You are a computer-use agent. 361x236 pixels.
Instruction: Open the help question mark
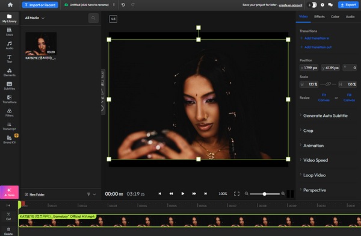(x=322, y=5)
